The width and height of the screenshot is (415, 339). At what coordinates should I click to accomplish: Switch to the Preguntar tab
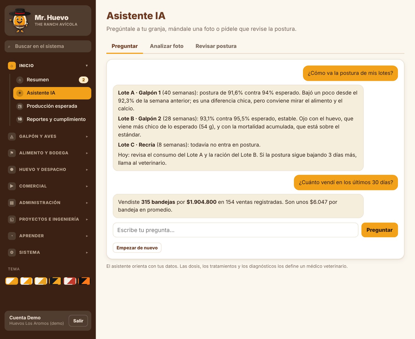coord(125,46)
